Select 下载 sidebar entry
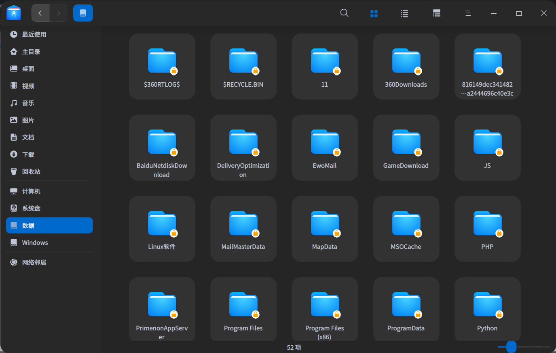Screen dimensions: 556x353 [49, 155]
